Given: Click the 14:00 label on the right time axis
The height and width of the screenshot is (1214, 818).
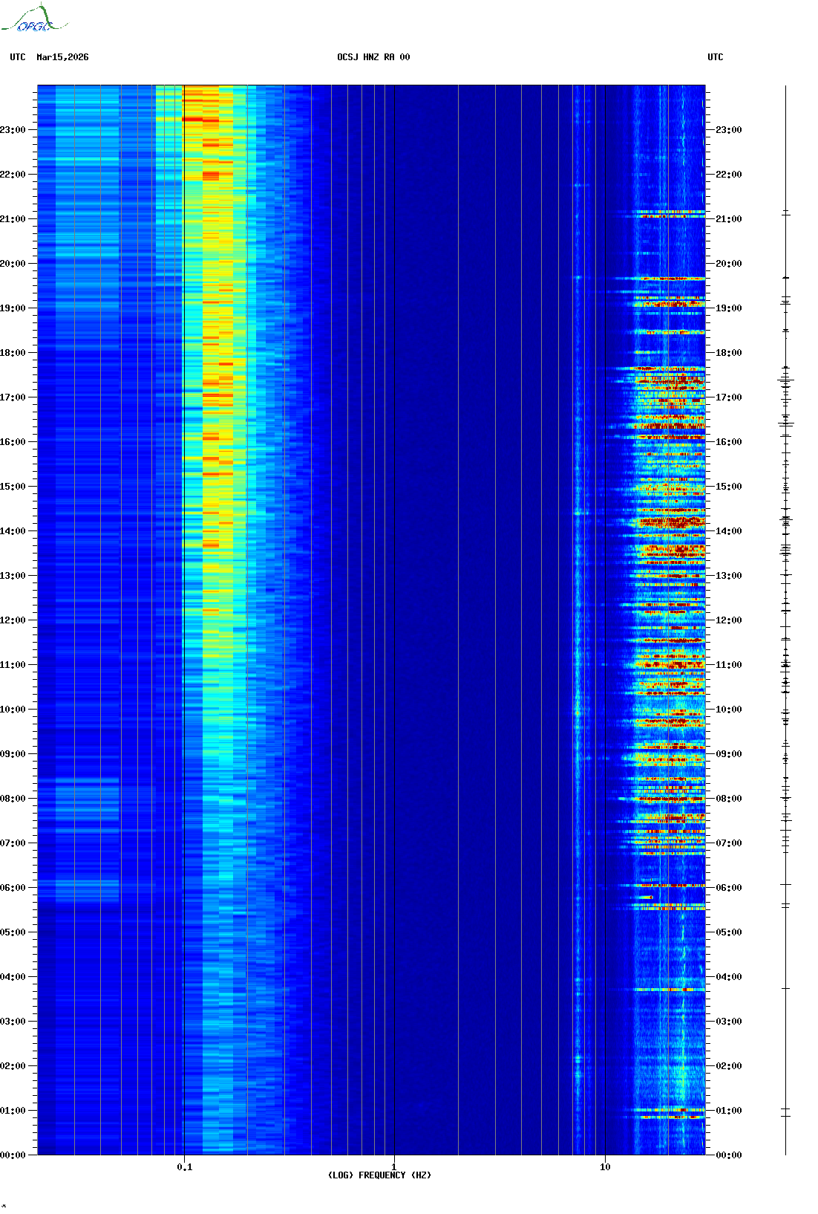Looking at the screenshot, I should (728, 531).
